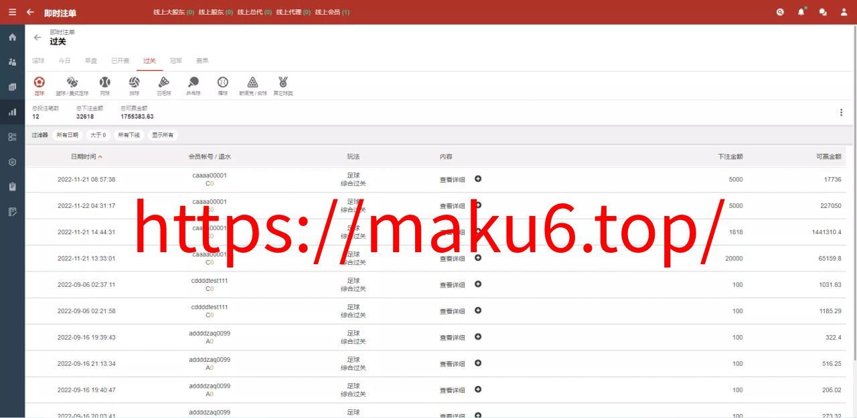
Task: Open 查看详细 for 2022-09-16 21:13:34 bet
Action: (x=452, y=364)
